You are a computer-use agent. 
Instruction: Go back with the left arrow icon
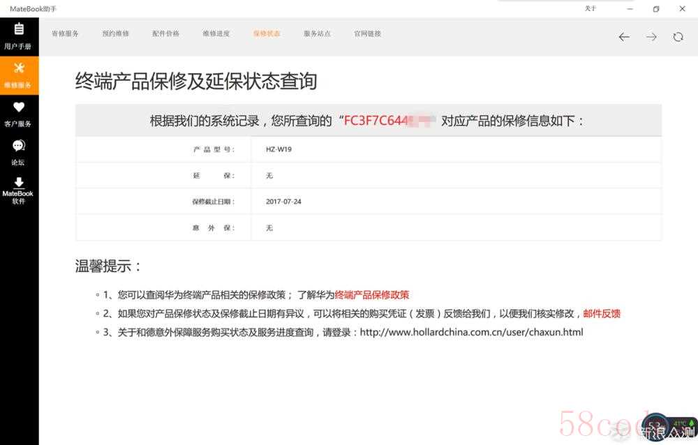(x=624, y=37)
